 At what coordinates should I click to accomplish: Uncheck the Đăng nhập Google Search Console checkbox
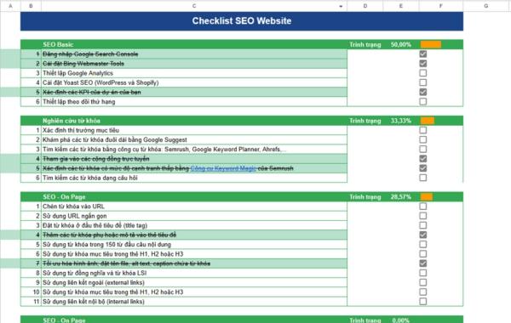click(x=423, y=54)
